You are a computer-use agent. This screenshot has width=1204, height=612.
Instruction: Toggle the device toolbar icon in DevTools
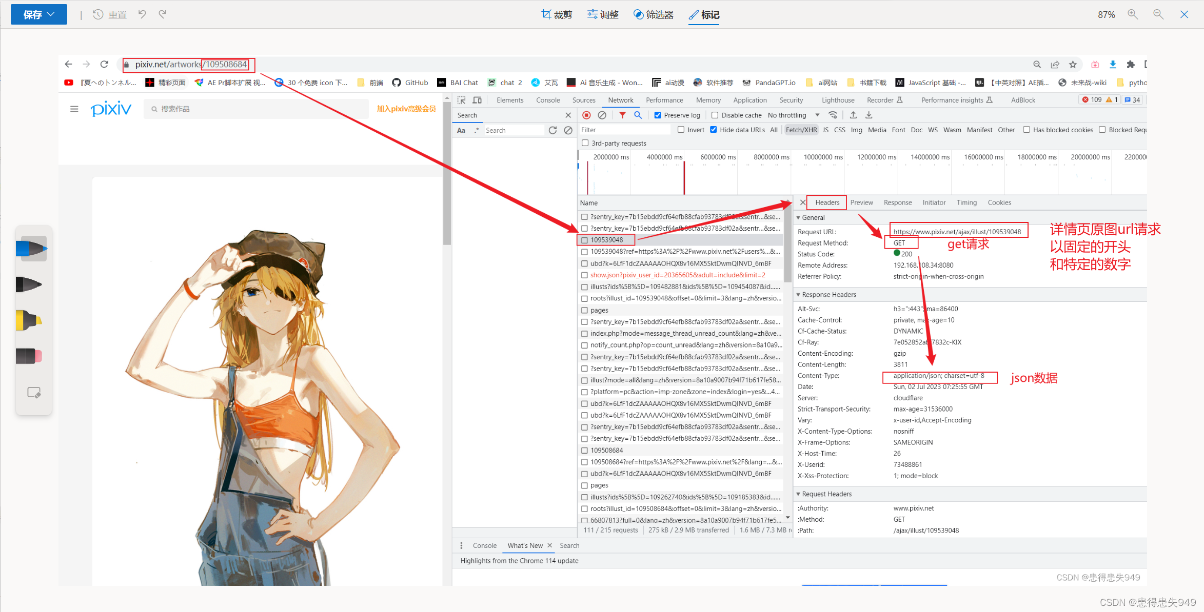pos(477,100)
